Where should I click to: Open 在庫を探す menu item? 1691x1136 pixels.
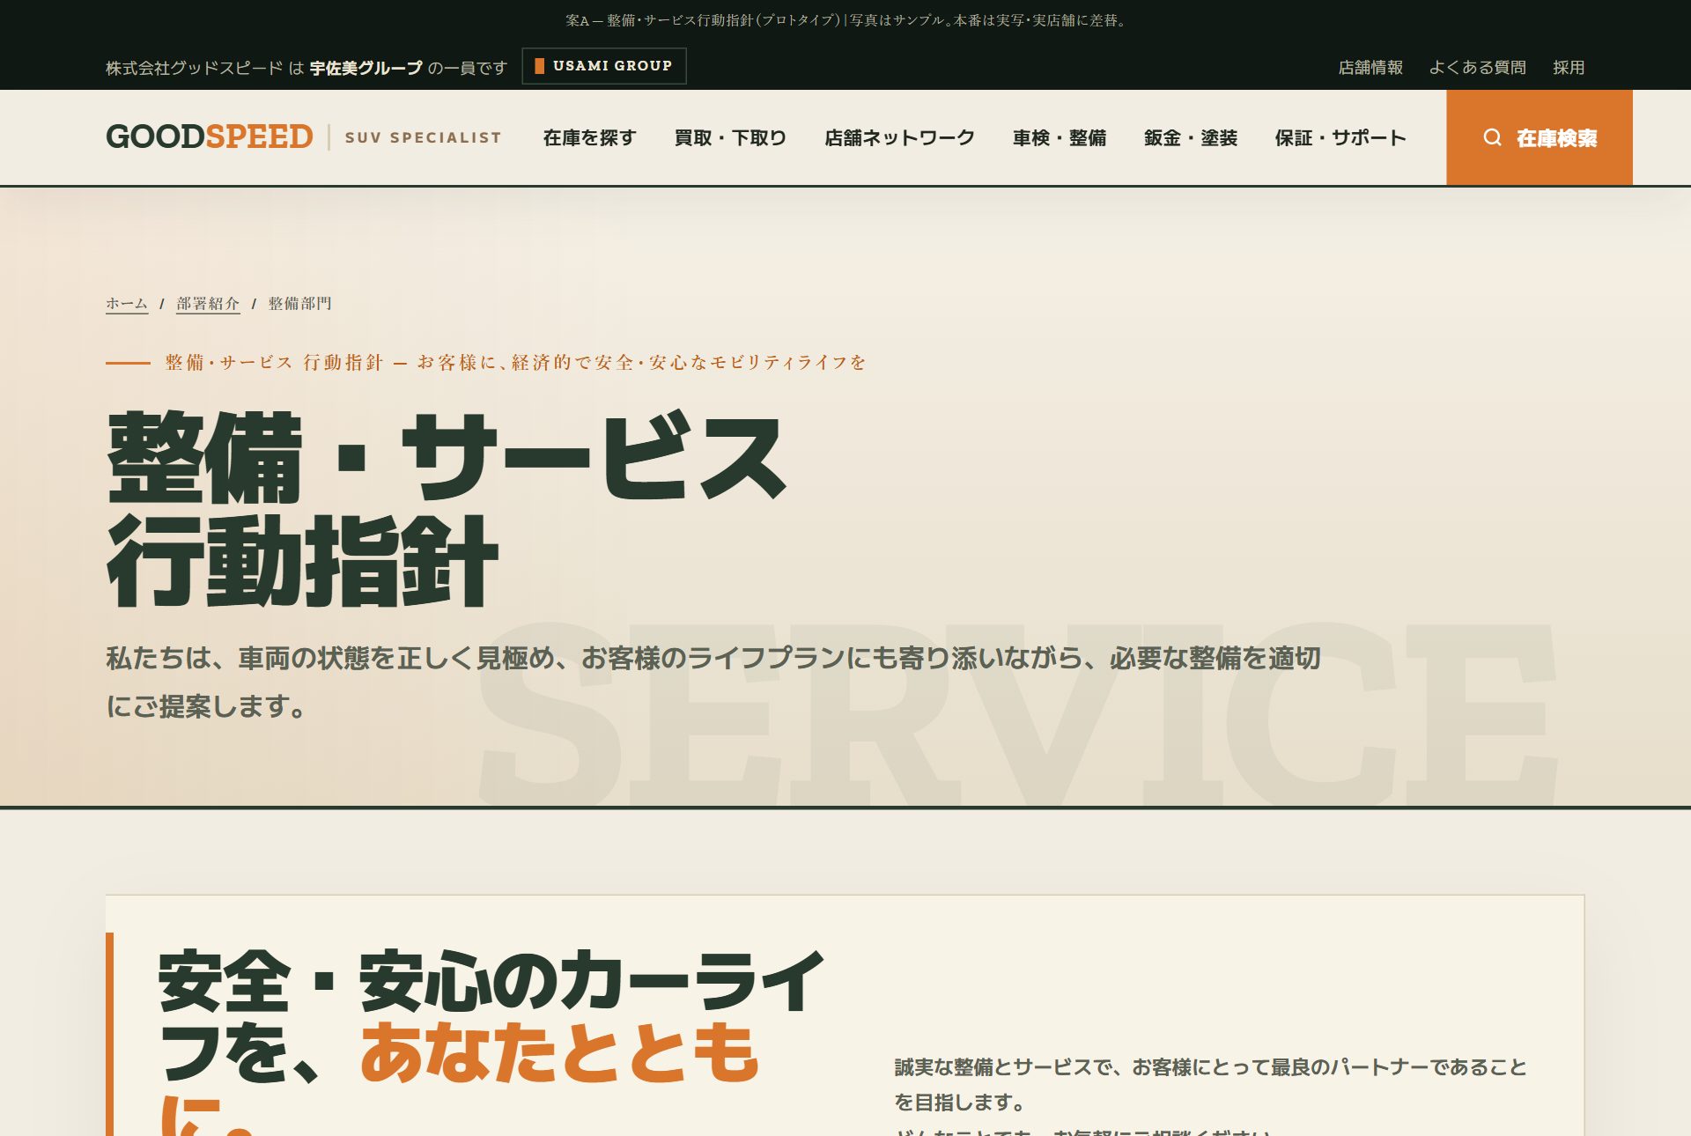(589, 137)
